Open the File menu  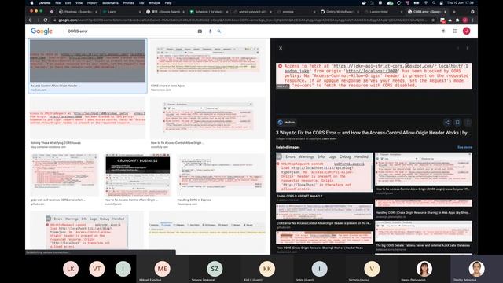(57, 3)
